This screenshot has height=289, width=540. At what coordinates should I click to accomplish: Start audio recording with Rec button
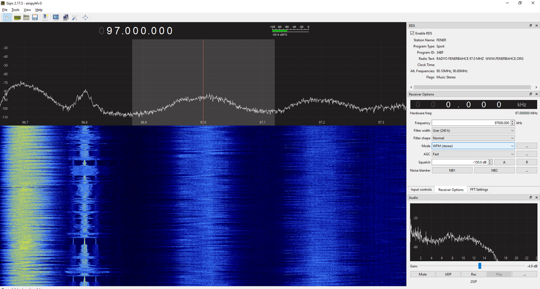474,274
